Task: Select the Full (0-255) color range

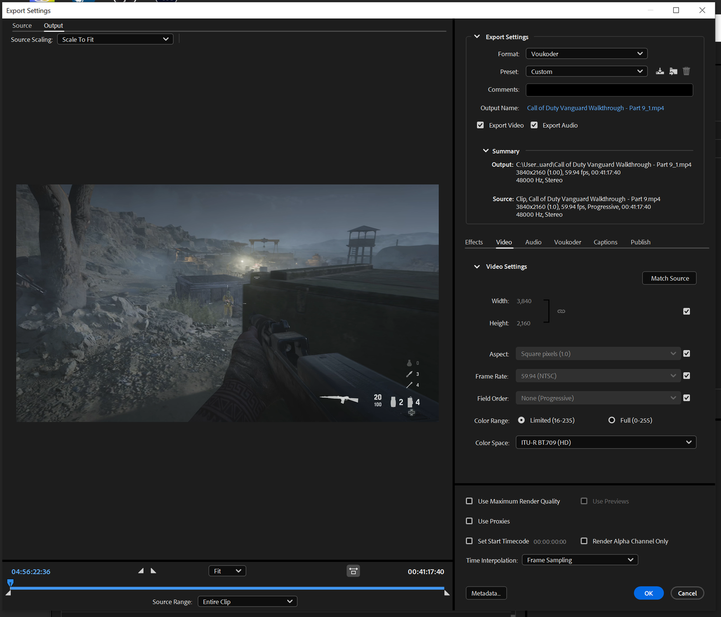Action: 611,421
